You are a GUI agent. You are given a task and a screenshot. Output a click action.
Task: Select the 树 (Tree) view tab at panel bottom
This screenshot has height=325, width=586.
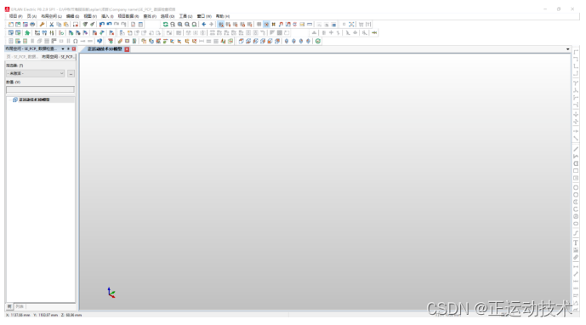(9, 306)
